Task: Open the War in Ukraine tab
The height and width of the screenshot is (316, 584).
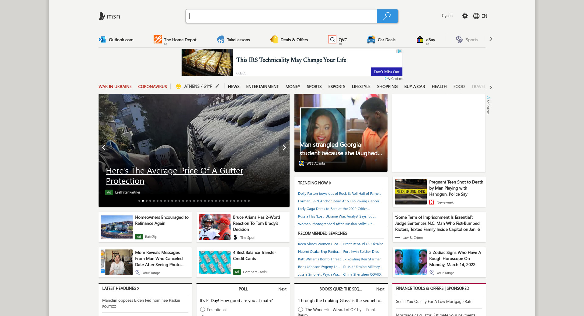Action: click(x=115, y=87)
